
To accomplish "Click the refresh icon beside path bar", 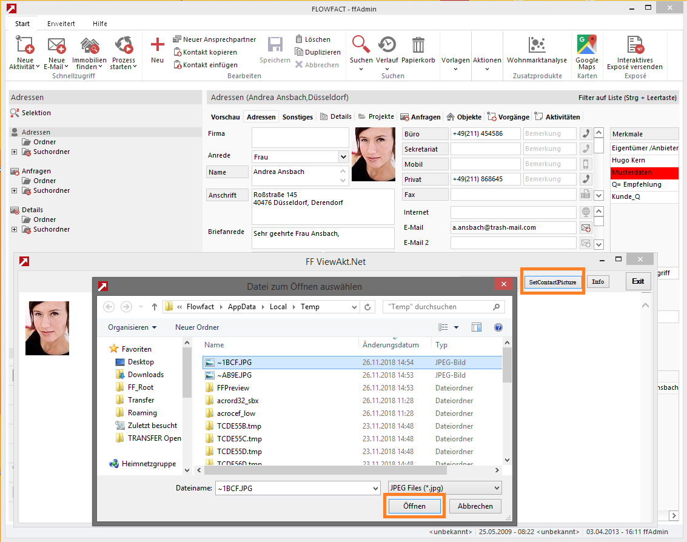I will [367, 307].
